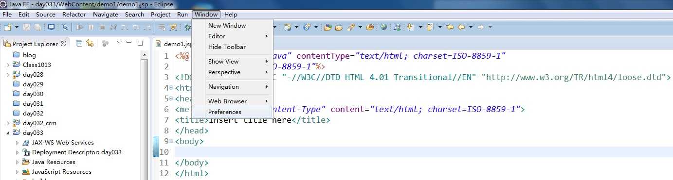
Task: Open dropdown beside the blue S-plus icon
Action: (x=316, y=27)
